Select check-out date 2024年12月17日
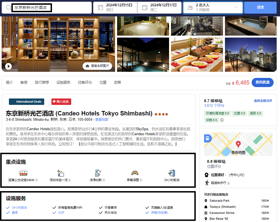 [x=160, y=8]
